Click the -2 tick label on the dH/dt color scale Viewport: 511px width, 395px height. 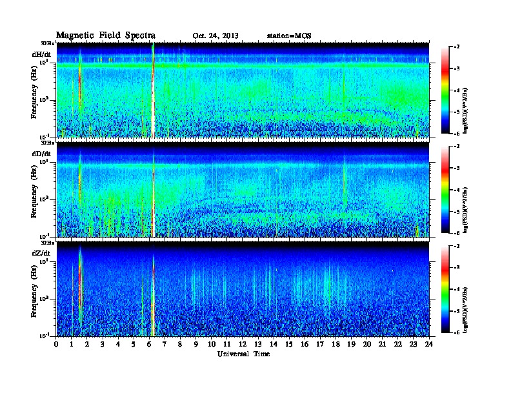coord(457,47)
